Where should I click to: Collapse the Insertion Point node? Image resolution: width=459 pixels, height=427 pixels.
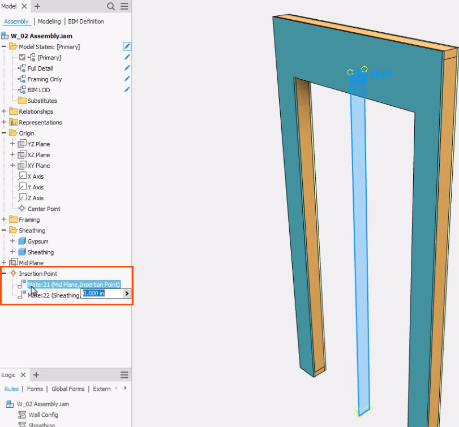tap(5, 274)
